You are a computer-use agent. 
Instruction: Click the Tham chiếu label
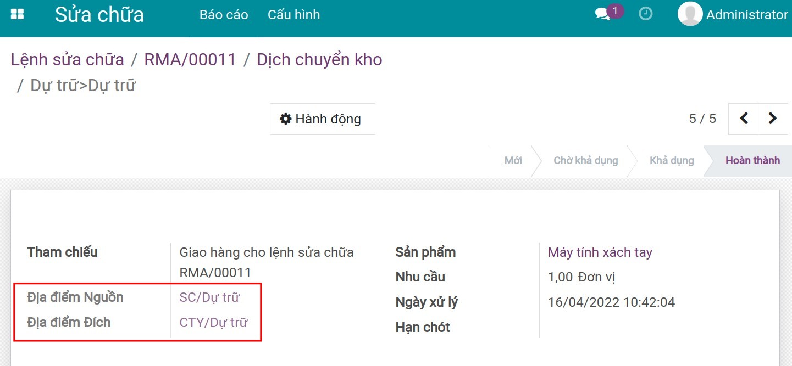pos(62,252)
